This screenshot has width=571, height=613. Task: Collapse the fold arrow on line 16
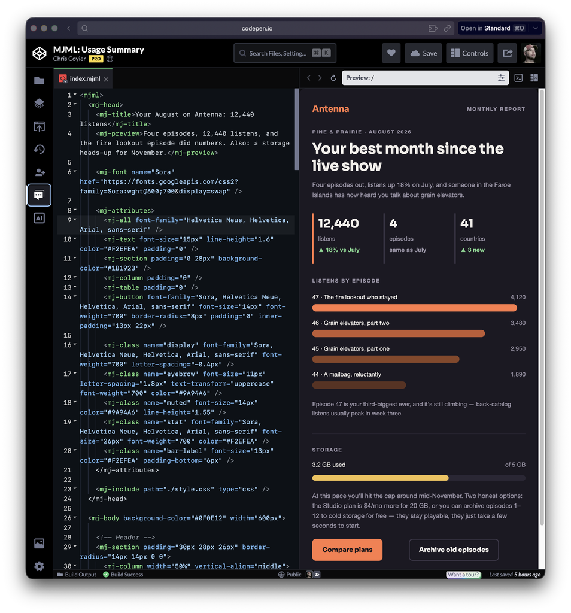coord(75,345)
